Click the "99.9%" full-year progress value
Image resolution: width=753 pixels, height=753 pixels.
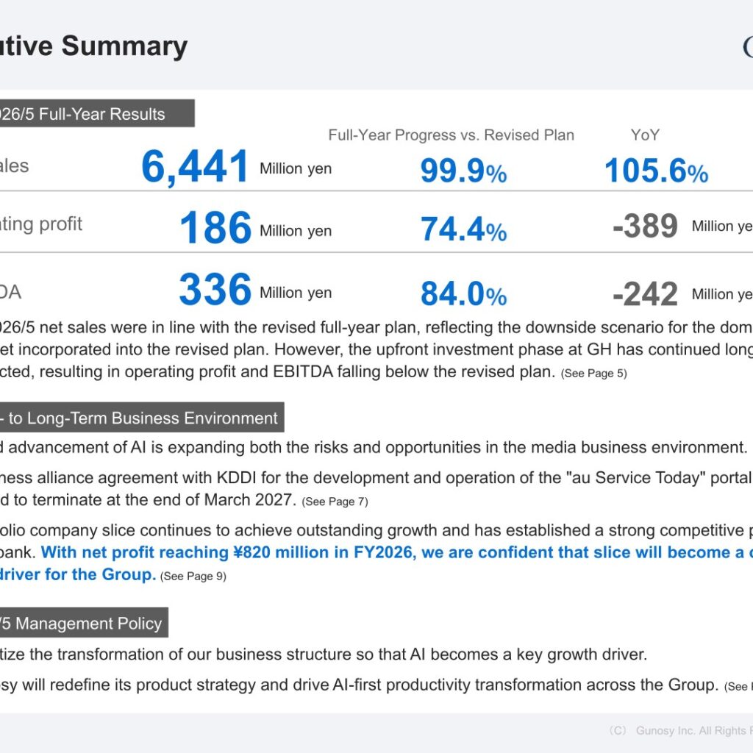point(463,171)
